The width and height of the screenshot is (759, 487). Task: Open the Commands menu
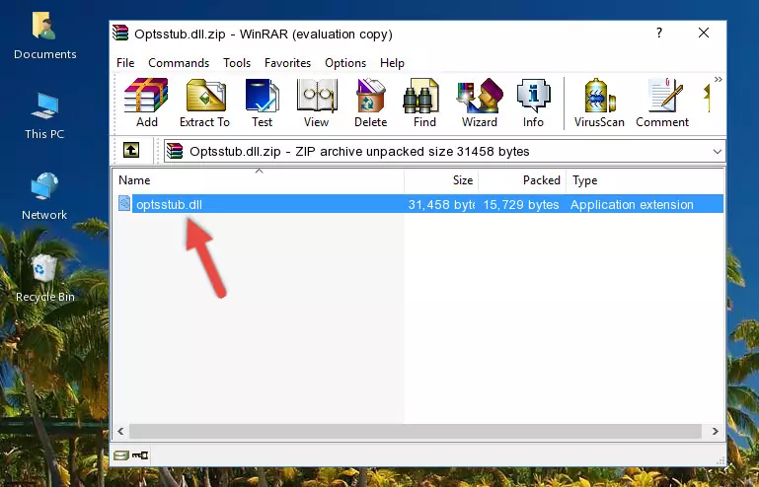pyautogui.click(x=179, y=63)
